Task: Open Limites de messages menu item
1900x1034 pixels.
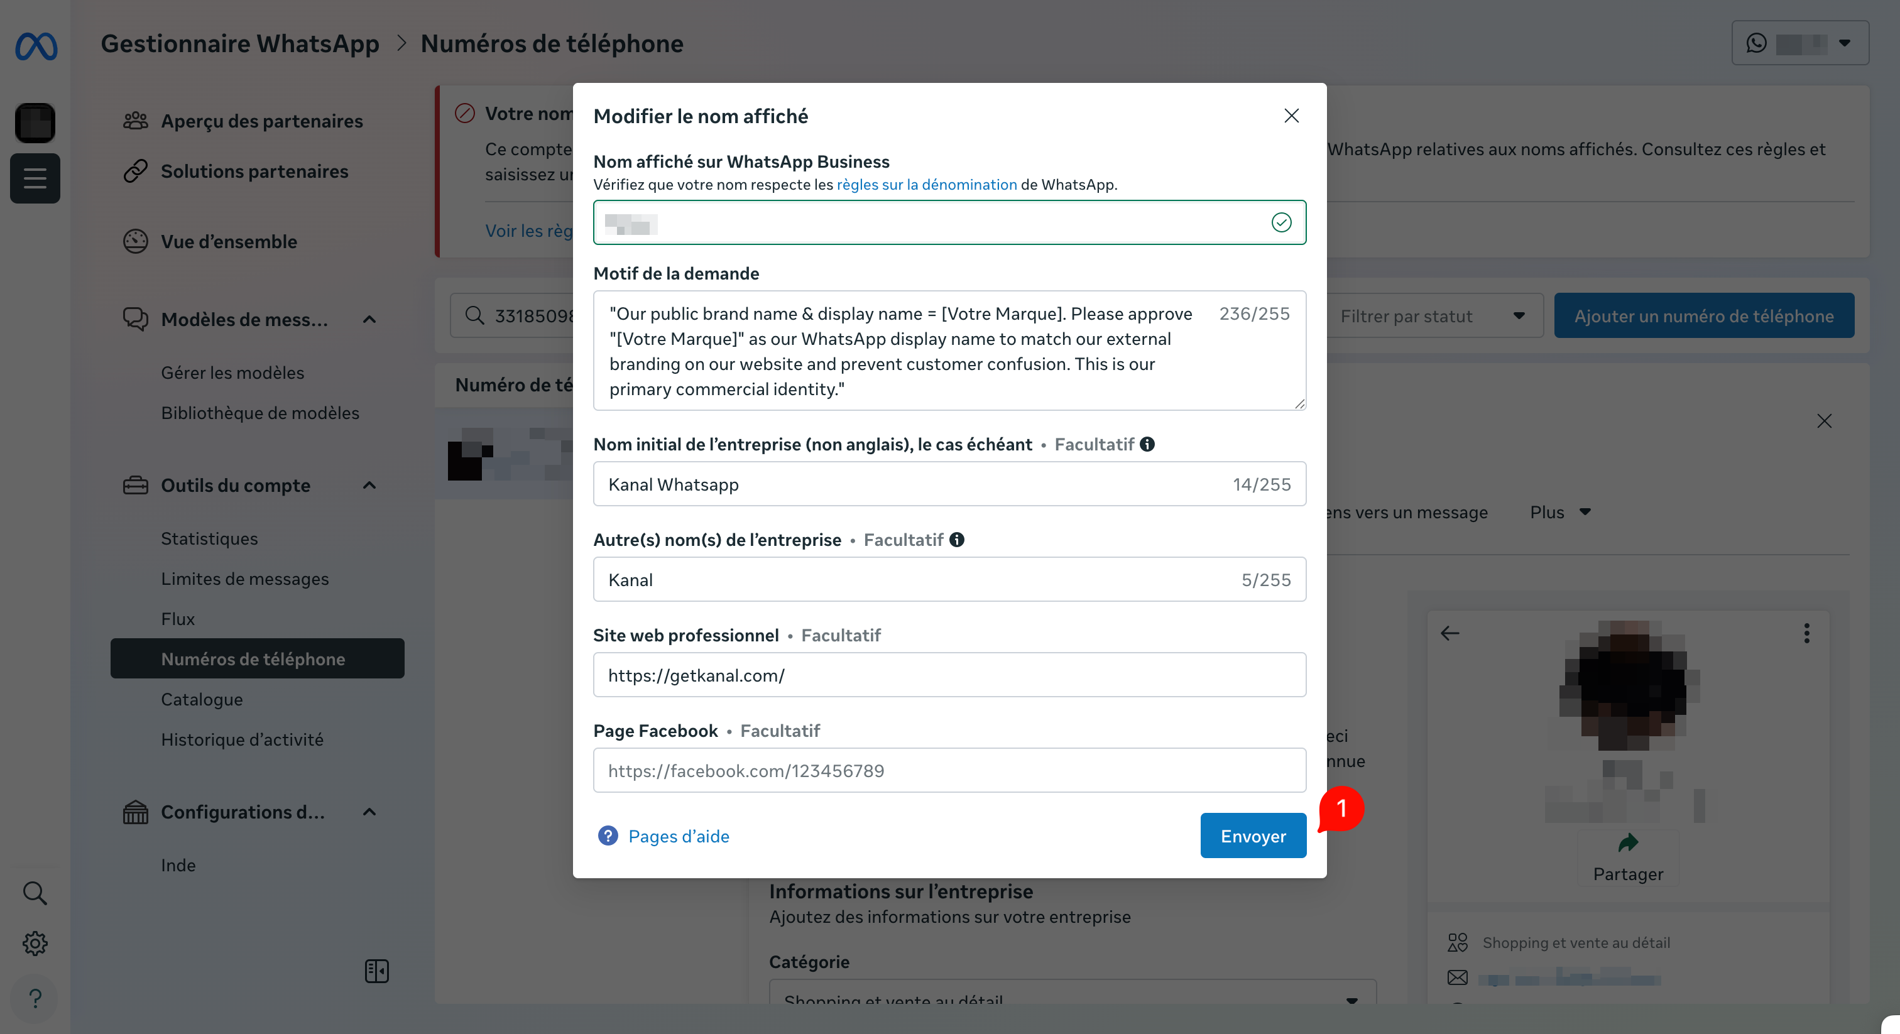Action: point(245,579)
